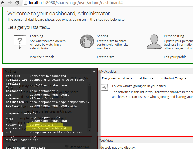The width and height of the screenshot is (193, 149).
Task: Click the Start Workflow link behind overlay
Action: (x=77, y=147)
